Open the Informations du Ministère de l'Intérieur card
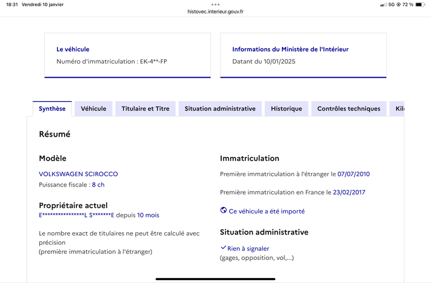The image size is (431, 283). tap(303, 56)
